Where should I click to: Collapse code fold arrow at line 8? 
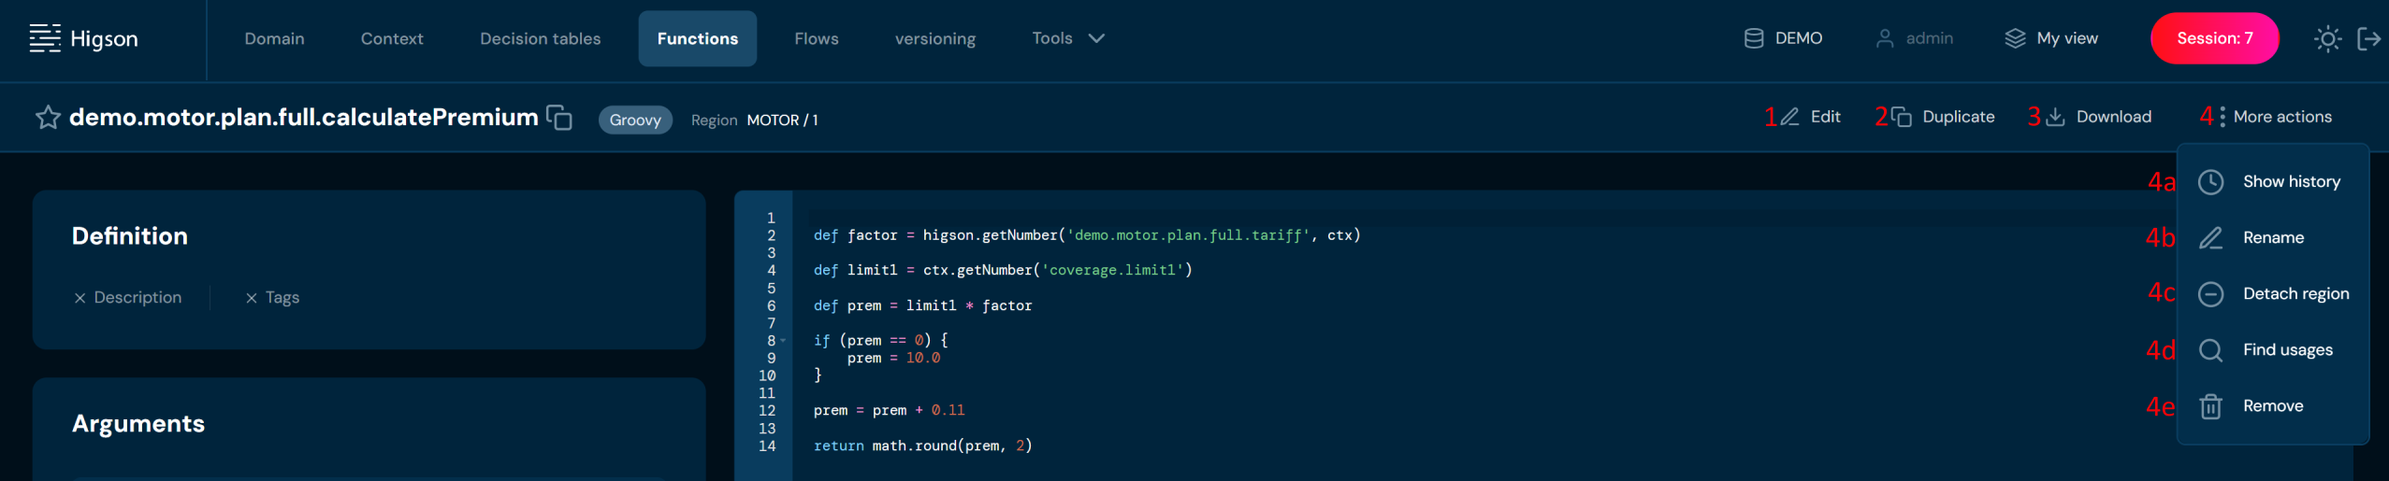click(783, 341)
